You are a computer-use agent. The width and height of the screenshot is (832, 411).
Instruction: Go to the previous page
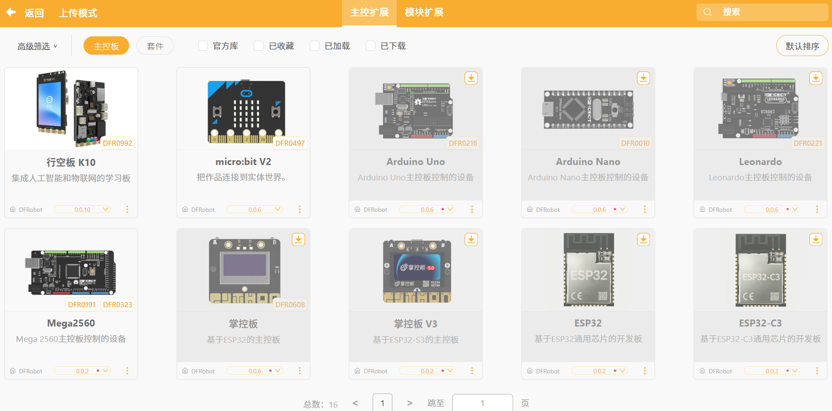pyautogui.click(x=355, y=403)
